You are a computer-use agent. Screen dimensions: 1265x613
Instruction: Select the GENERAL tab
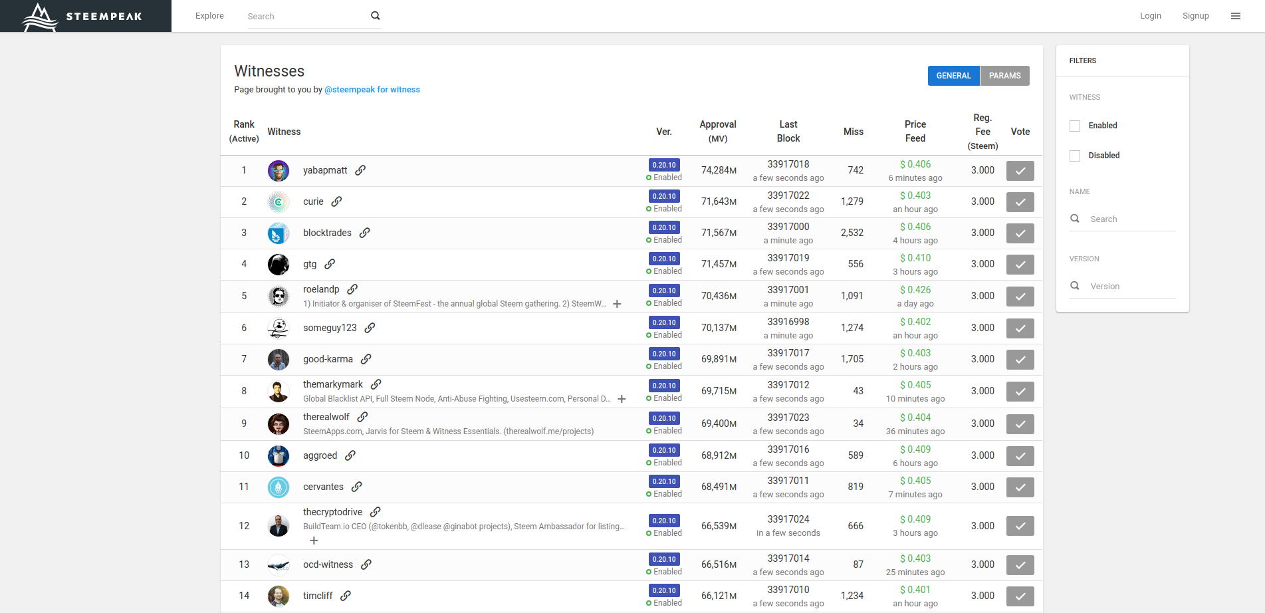953,76
